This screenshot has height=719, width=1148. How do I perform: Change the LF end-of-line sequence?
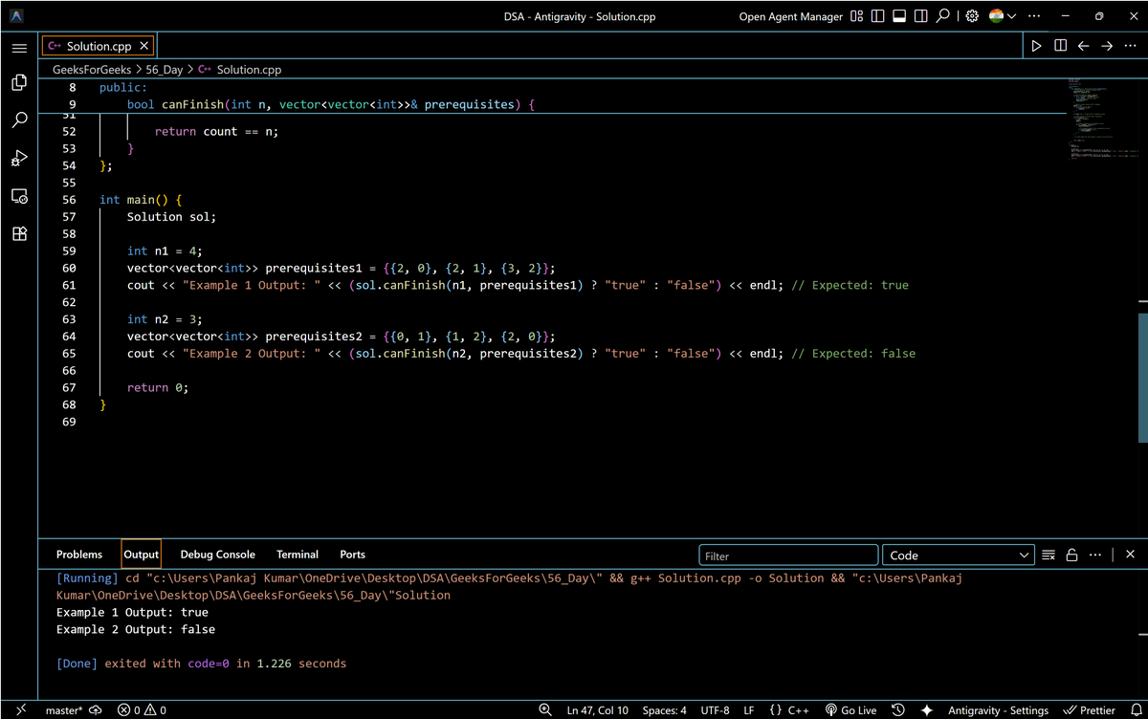pyautogui.click(x=749, y=710)
